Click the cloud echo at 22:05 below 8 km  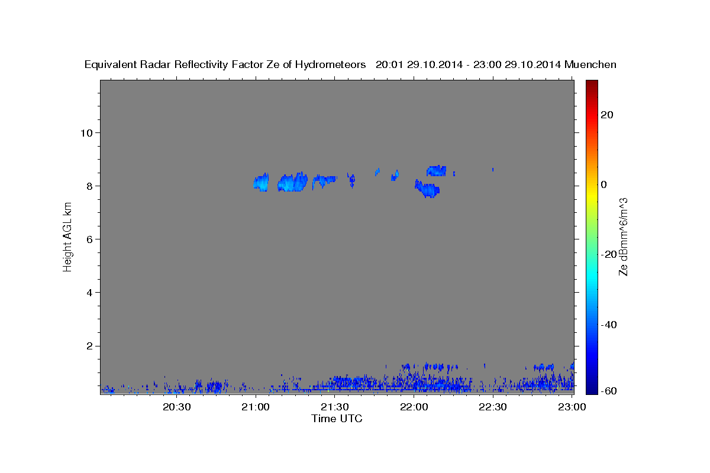pos(427,189)
